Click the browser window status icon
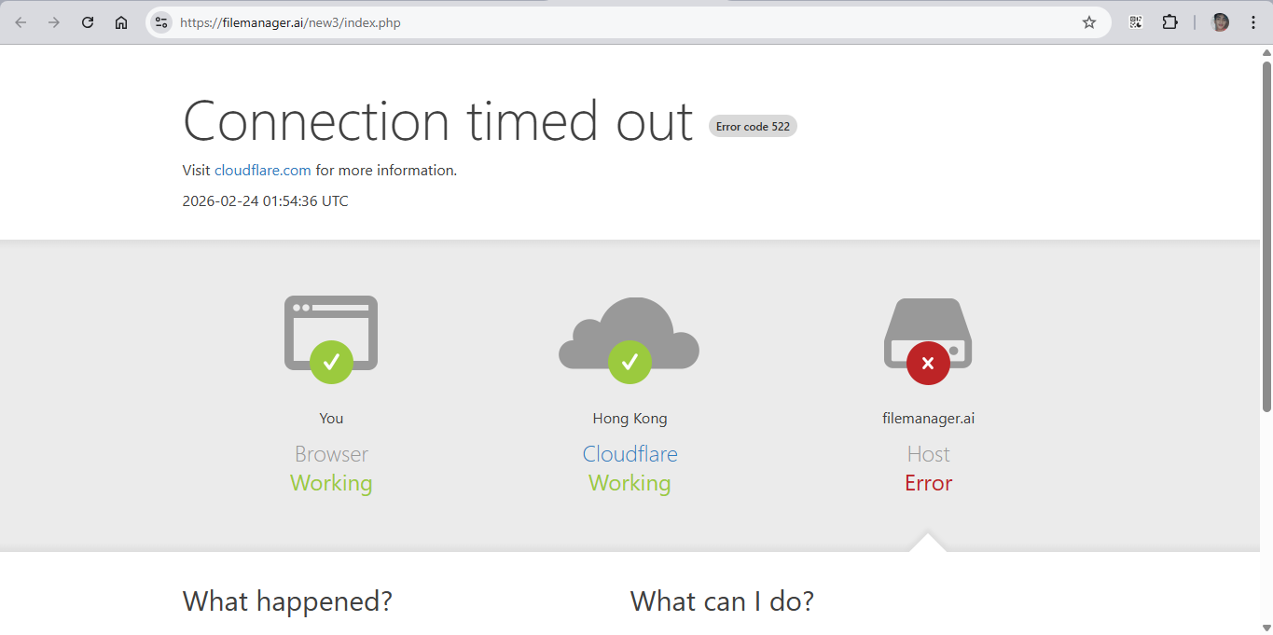Screen dimensions: 1273x635 pyautogui.click(x=331, y=334)
